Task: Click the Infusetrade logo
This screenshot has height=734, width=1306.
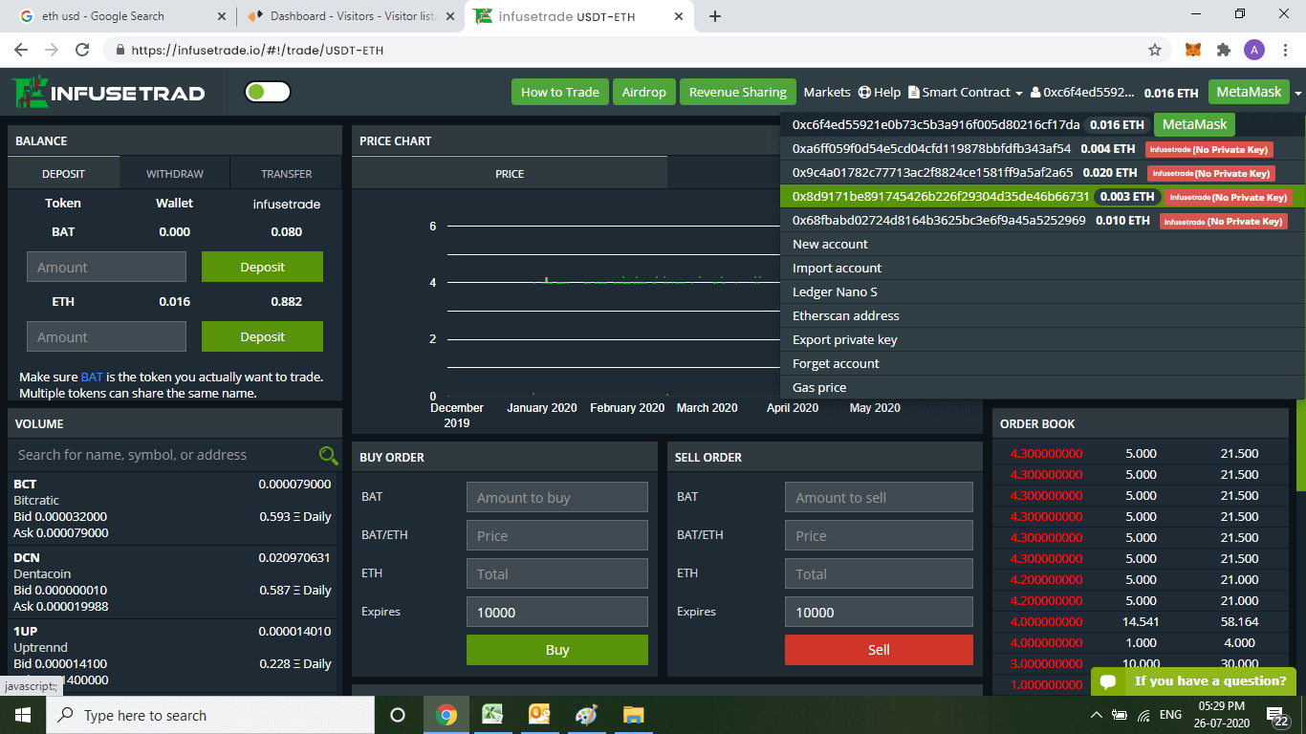Action: [x=109, y=92]
